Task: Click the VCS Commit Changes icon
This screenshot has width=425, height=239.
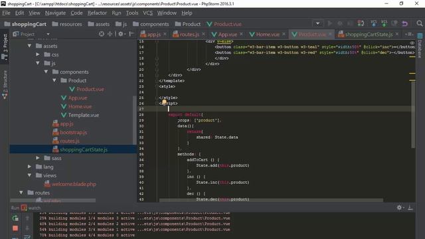Action: [x=384, y=24]
